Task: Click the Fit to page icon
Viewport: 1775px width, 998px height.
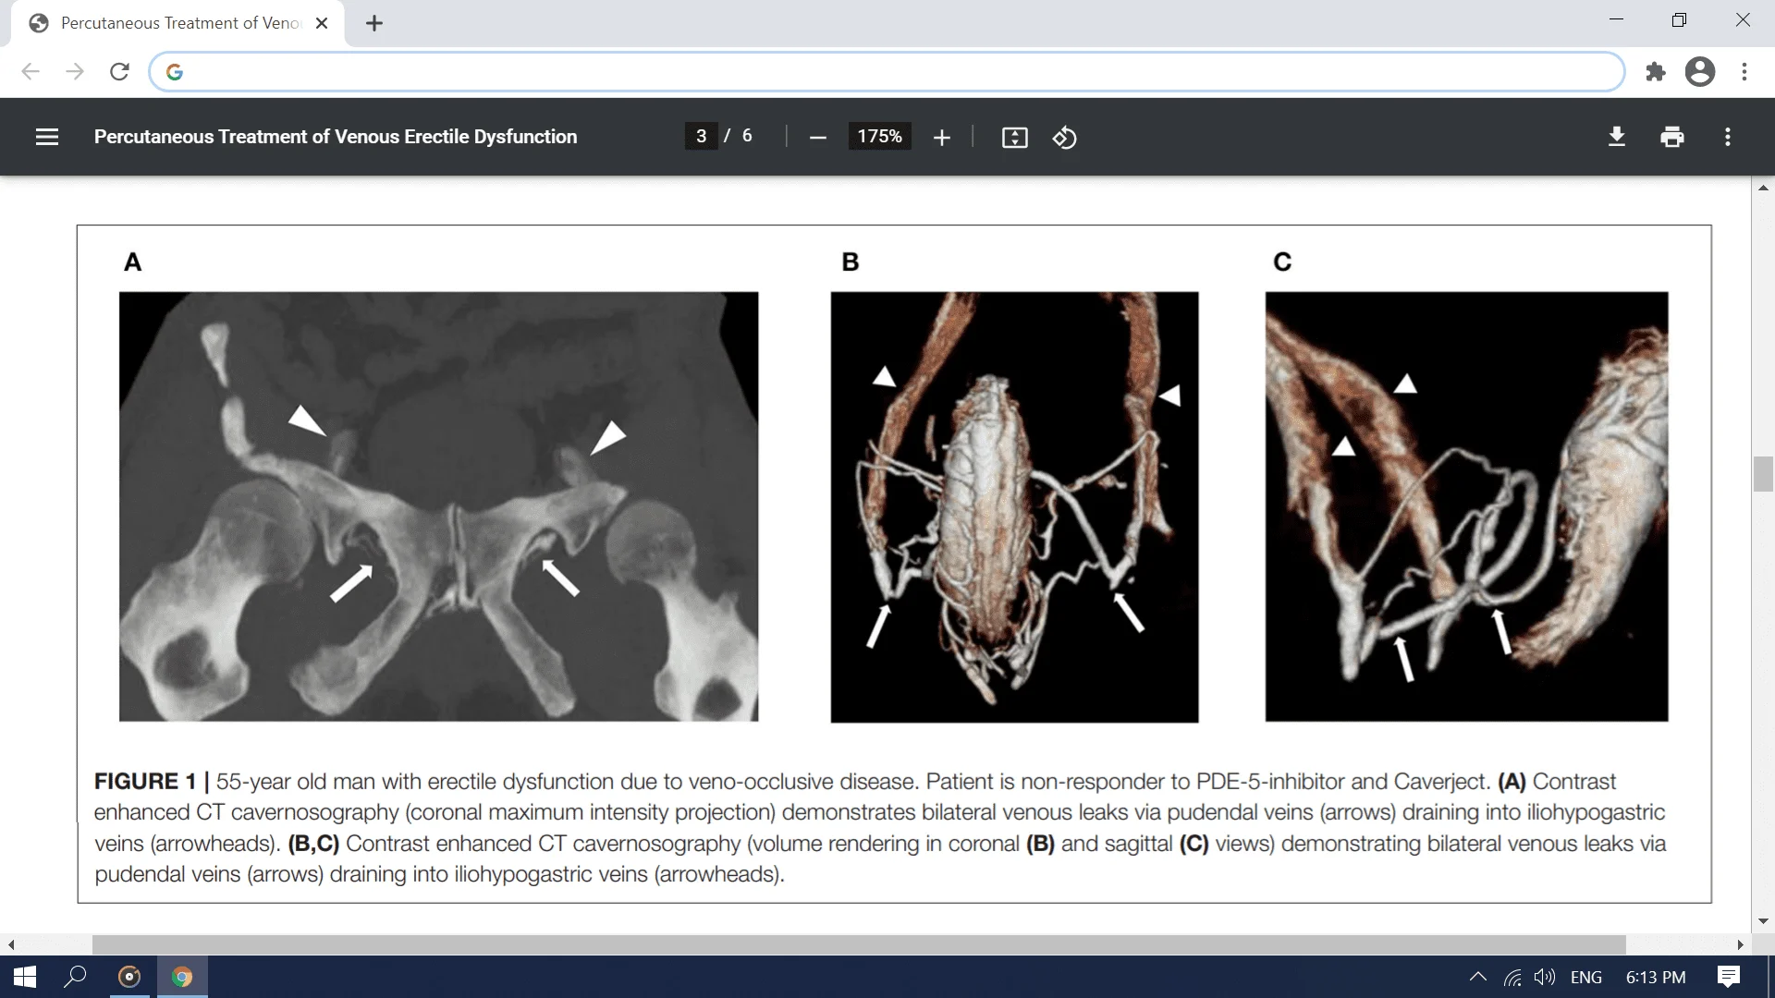Action: coord(1014,138)
